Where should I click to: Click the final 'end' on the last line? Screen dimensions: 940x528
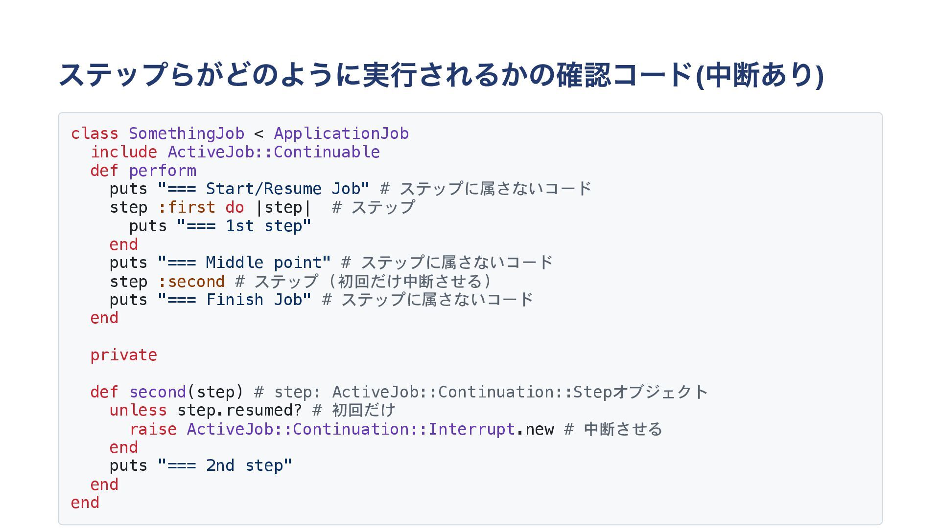(x=85, y=503)
